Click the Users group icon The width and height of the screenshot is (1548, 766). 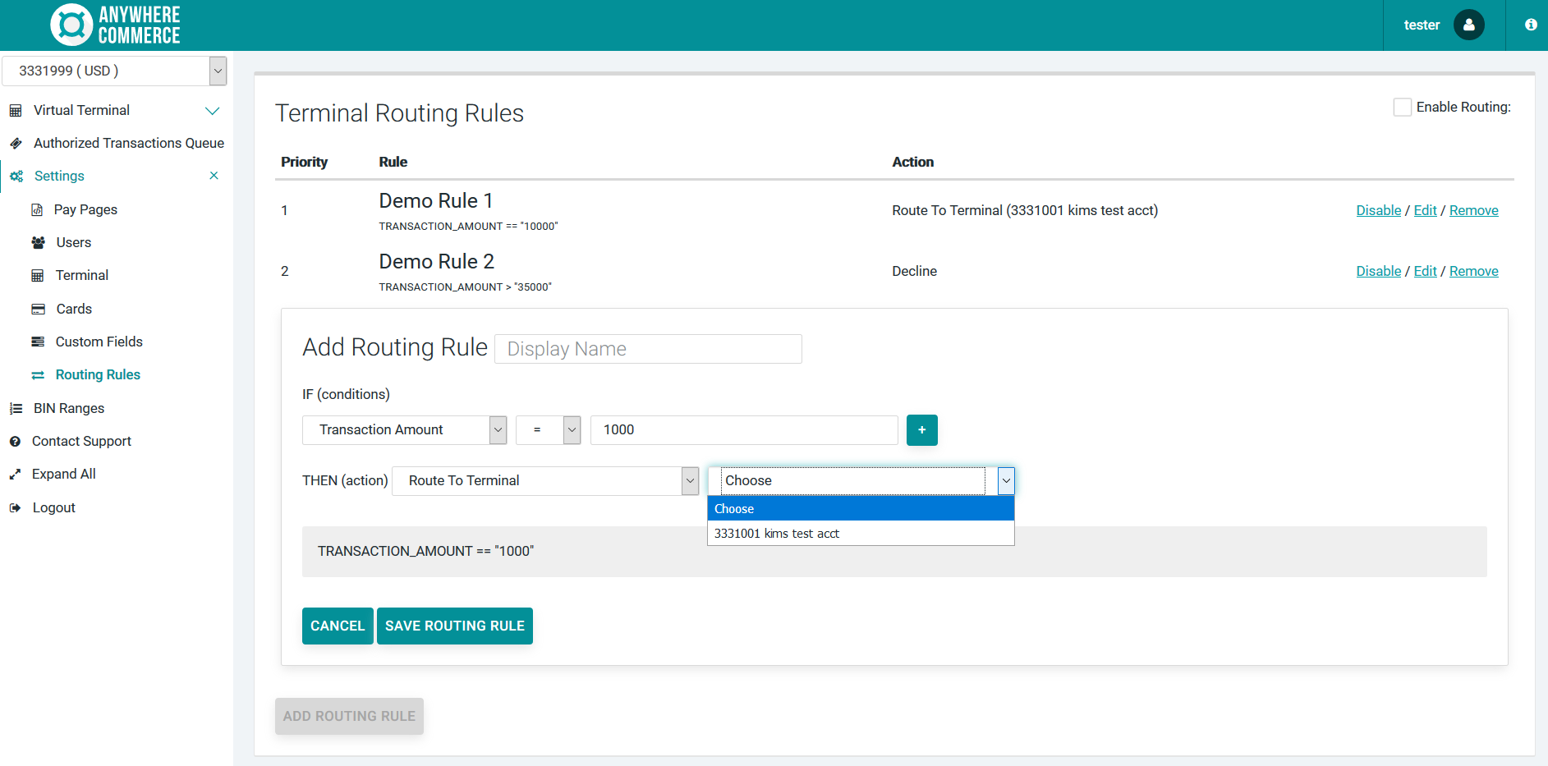38,243
